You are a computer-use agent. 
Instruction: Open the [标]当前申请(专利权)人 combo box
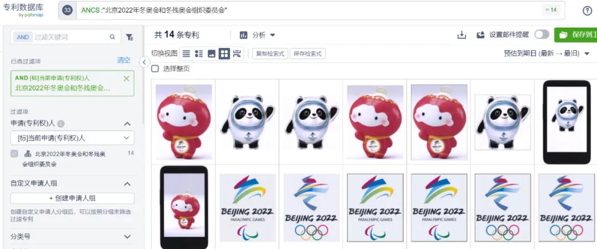(x=72, y=138)
